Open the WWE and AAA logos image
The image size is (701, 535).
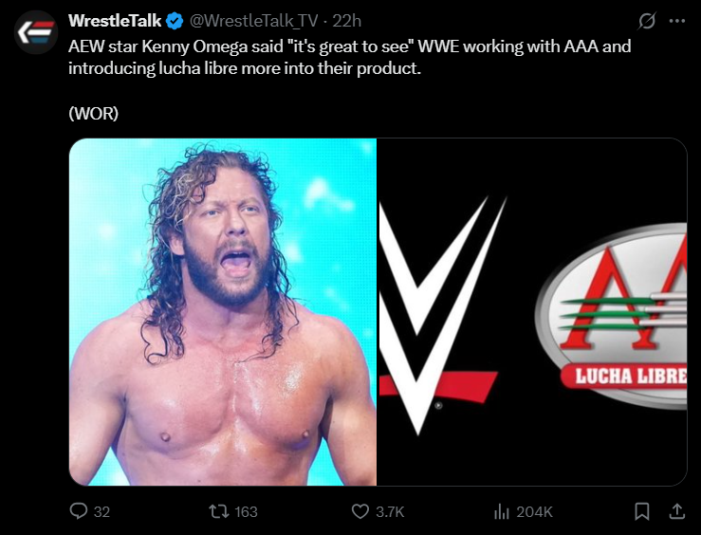pyautogui.click(x=532, y=312)
